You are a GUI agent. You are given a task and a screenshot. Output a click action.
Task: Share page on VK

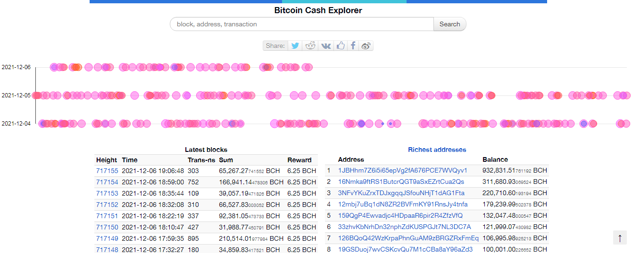[x=326, y=46]
